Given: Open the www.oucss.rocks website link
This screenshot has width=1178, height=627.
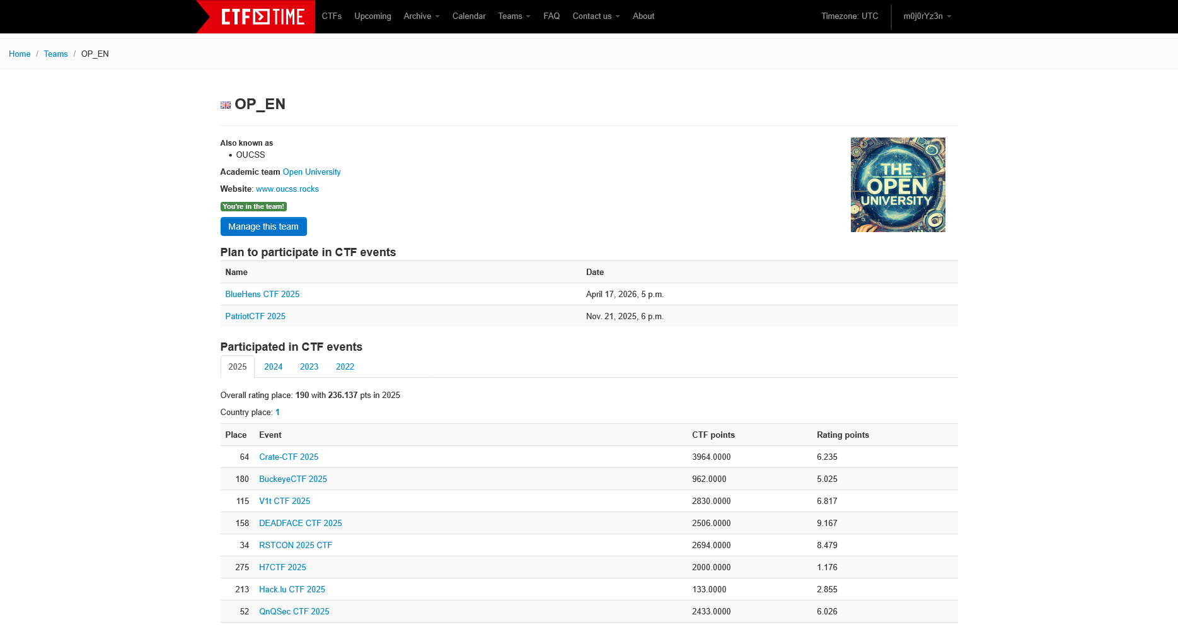Looking at the screenshot, I should click(x=287, y=189).
